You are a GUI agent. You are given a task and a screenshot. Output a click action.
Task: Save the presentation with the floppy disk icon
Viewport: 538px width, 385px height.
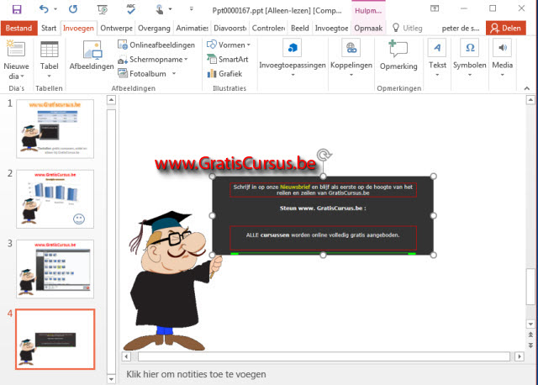pyautogui.click(x=17, y=9)
